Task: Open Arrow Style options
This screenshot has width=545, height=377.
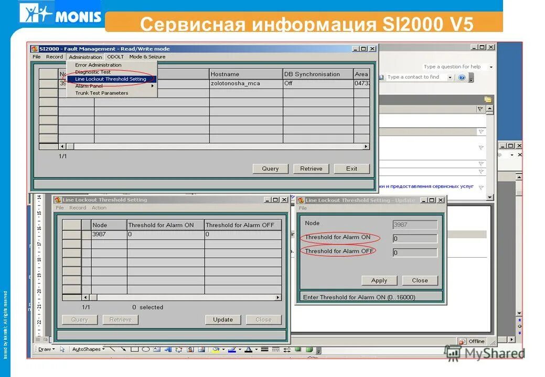Action: [287, 350]
